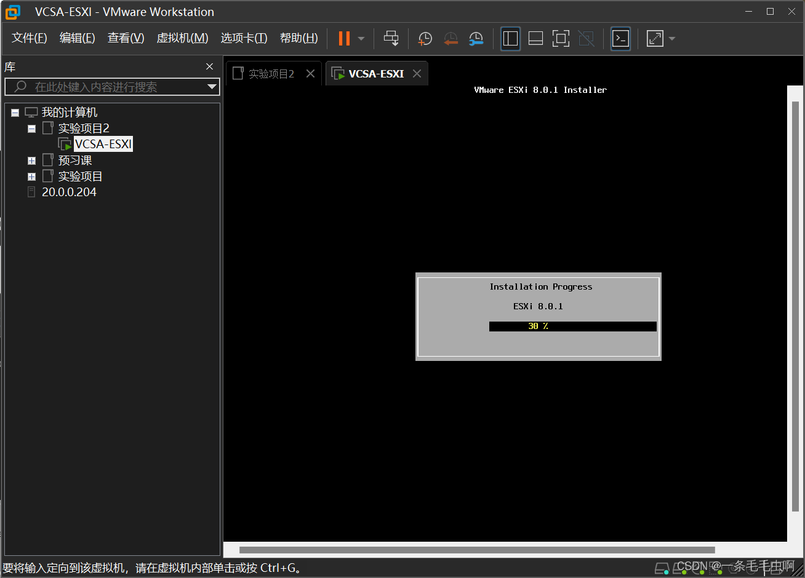Open the 虚拟机(M) menu

point(182,38)
